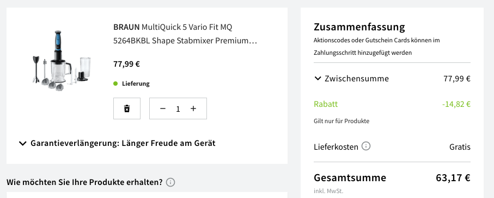This screenshot has height=198, width=494.
Task: Remove the Braun mixer with trash icon
Action: coord(127,108)
